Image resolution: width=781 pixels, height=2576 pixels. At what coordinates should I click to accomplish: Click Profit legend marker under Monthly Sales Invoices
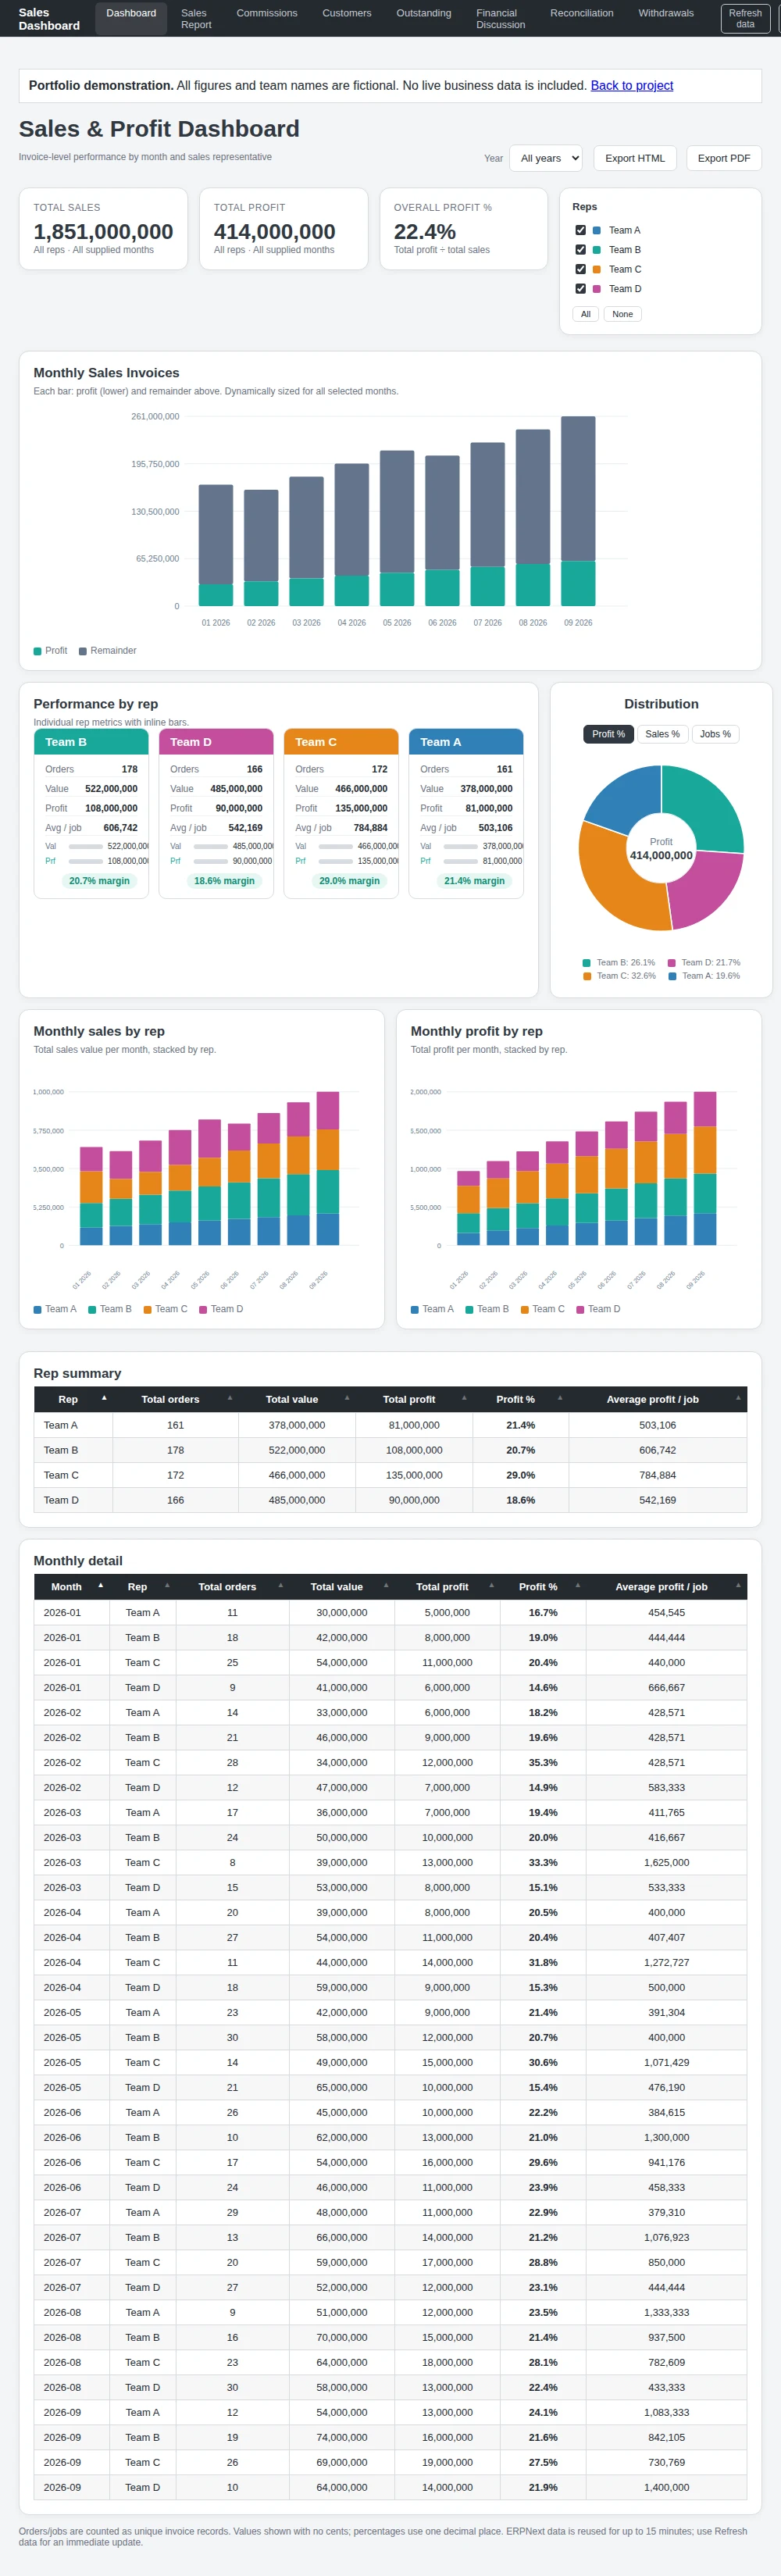[38, 651]
